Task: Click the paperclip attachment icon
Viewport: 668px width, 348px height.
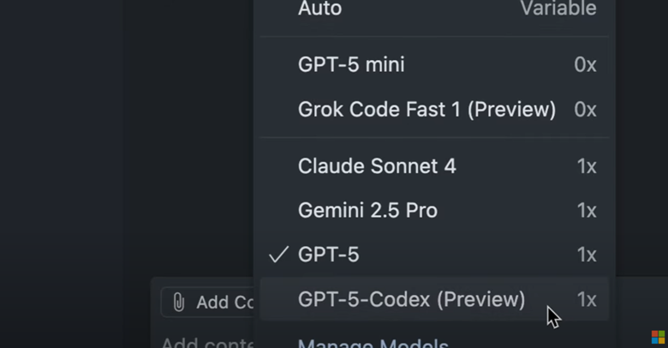Action: [179, 302]
